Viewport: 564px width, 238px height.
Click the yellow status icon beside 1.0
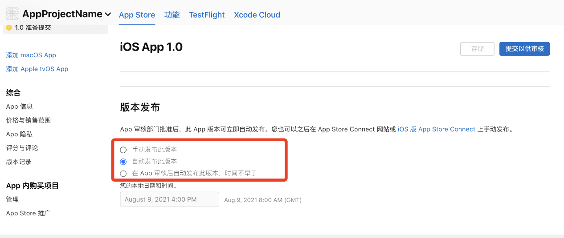pyautogui.click(x=8, y=28)
